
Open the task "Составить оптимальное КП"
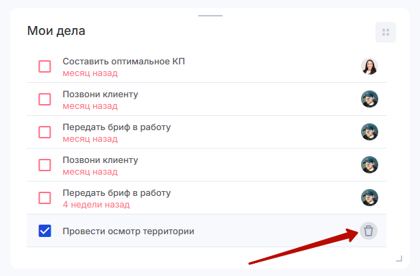point(123,62)
